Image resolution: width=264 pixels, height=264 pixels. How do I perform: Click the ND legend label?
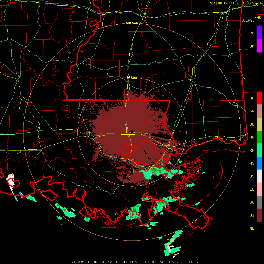[x=252, y=229]
